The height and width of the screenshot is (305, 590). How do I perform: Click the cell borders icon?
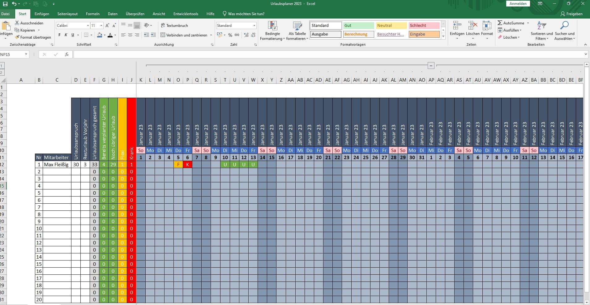86,35
